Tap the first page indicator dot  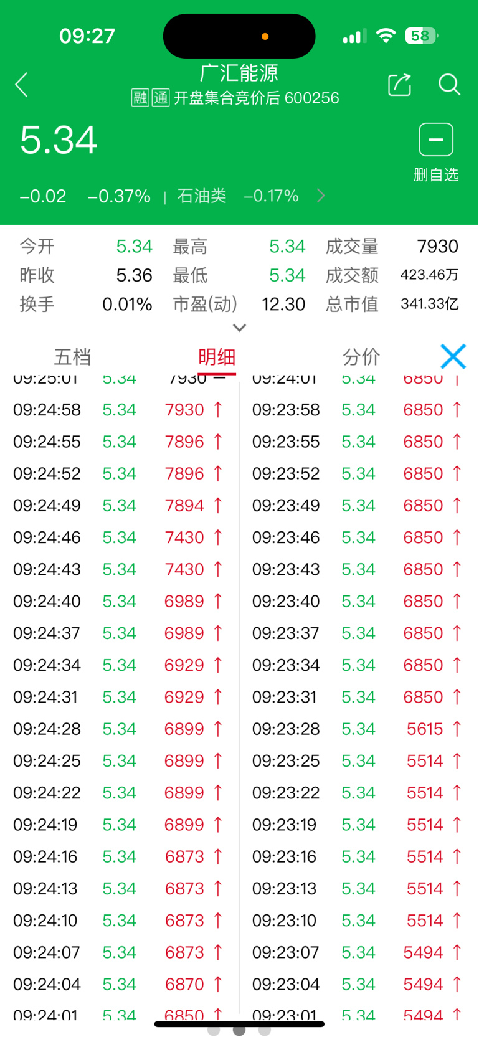point(214,1030)
